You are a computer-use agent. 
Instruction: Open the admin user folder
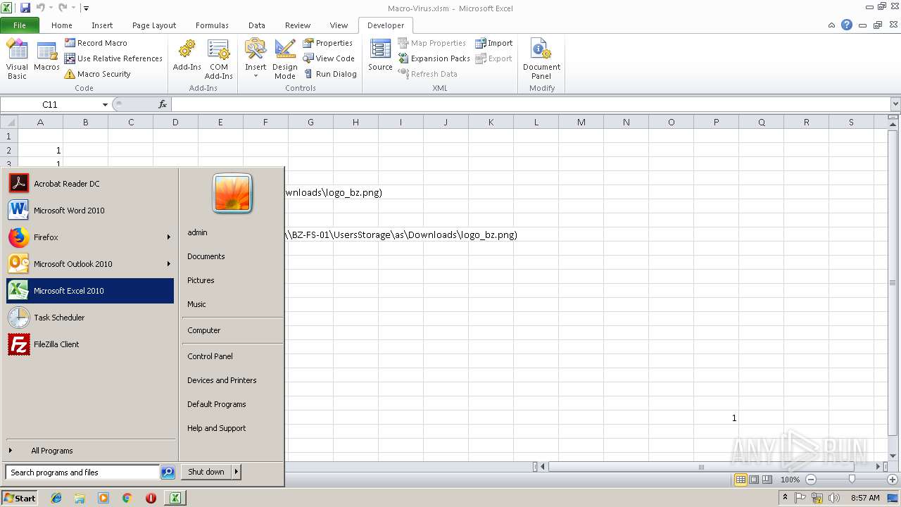pos(197,232)
